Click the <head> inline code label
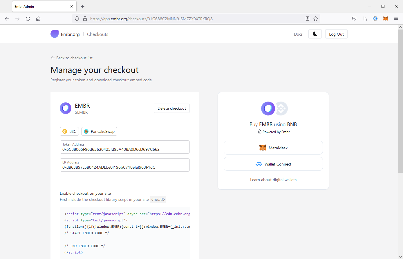 158,199
